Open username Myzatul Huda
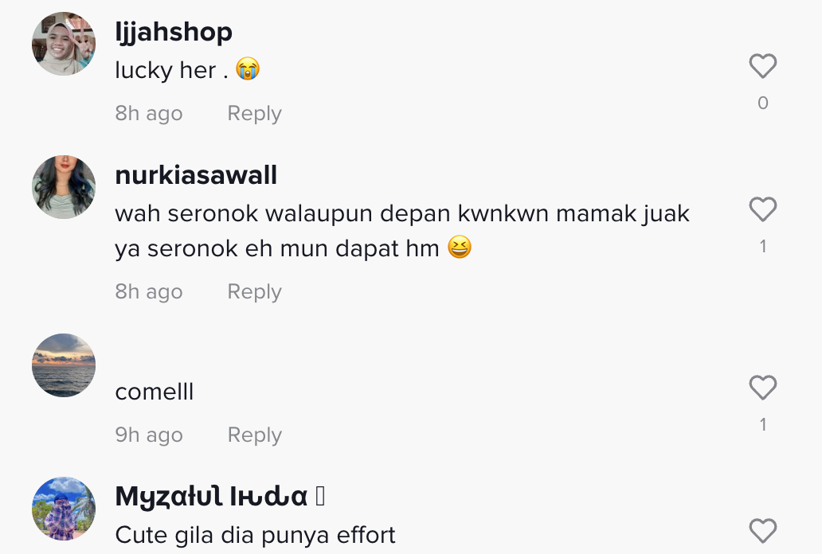 220,497
